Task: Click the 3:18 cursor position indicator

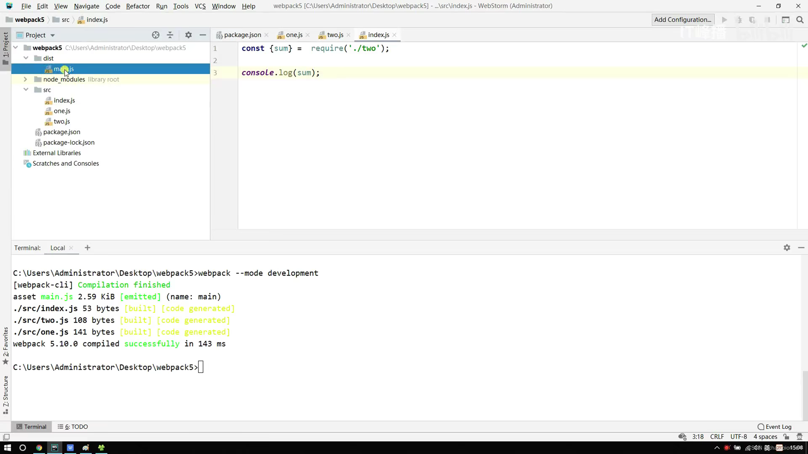Action: [x=698, y=437]
